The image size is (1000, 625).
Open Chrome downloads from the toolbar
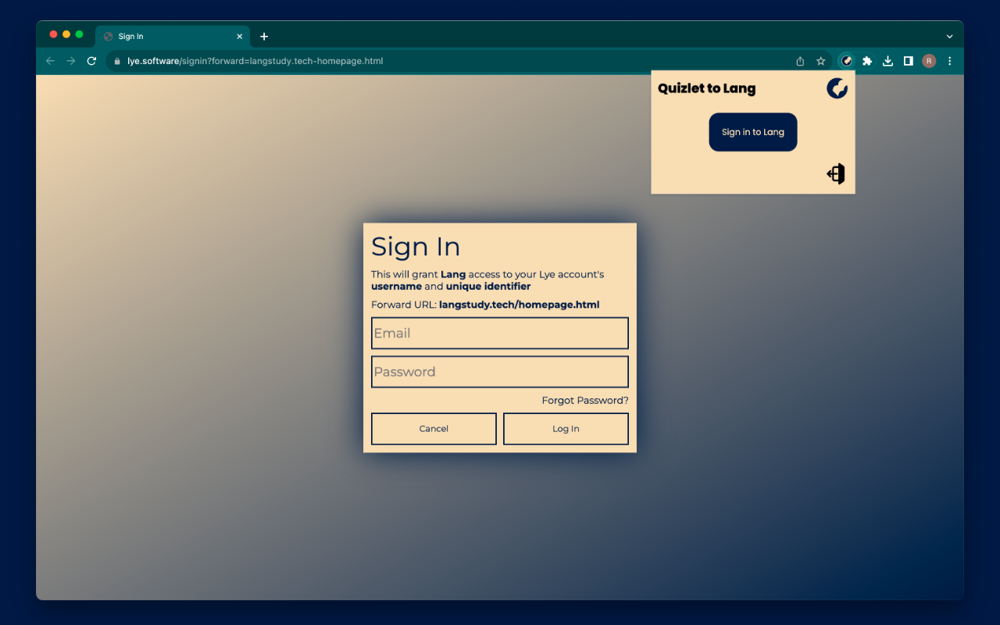point(887,61)
